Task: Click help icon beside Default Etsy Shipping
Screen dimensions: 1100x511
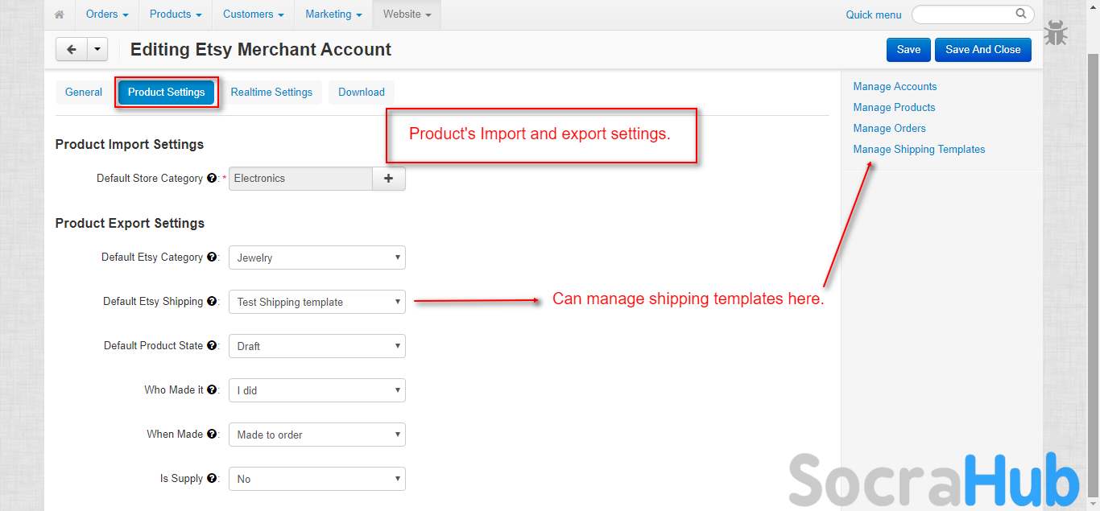Action: (x=212, y=302)
